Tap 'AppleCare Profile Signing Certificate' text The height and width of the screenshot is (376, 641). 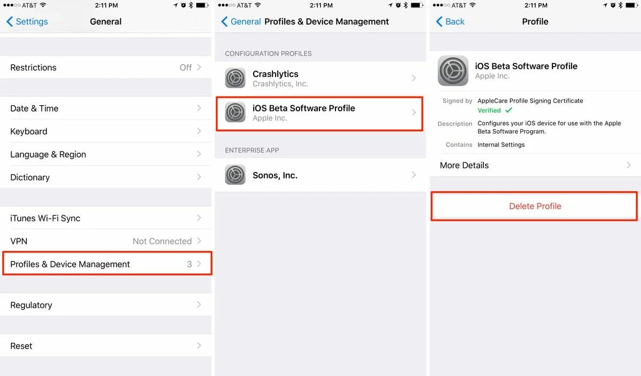click(x=530, y=100)
